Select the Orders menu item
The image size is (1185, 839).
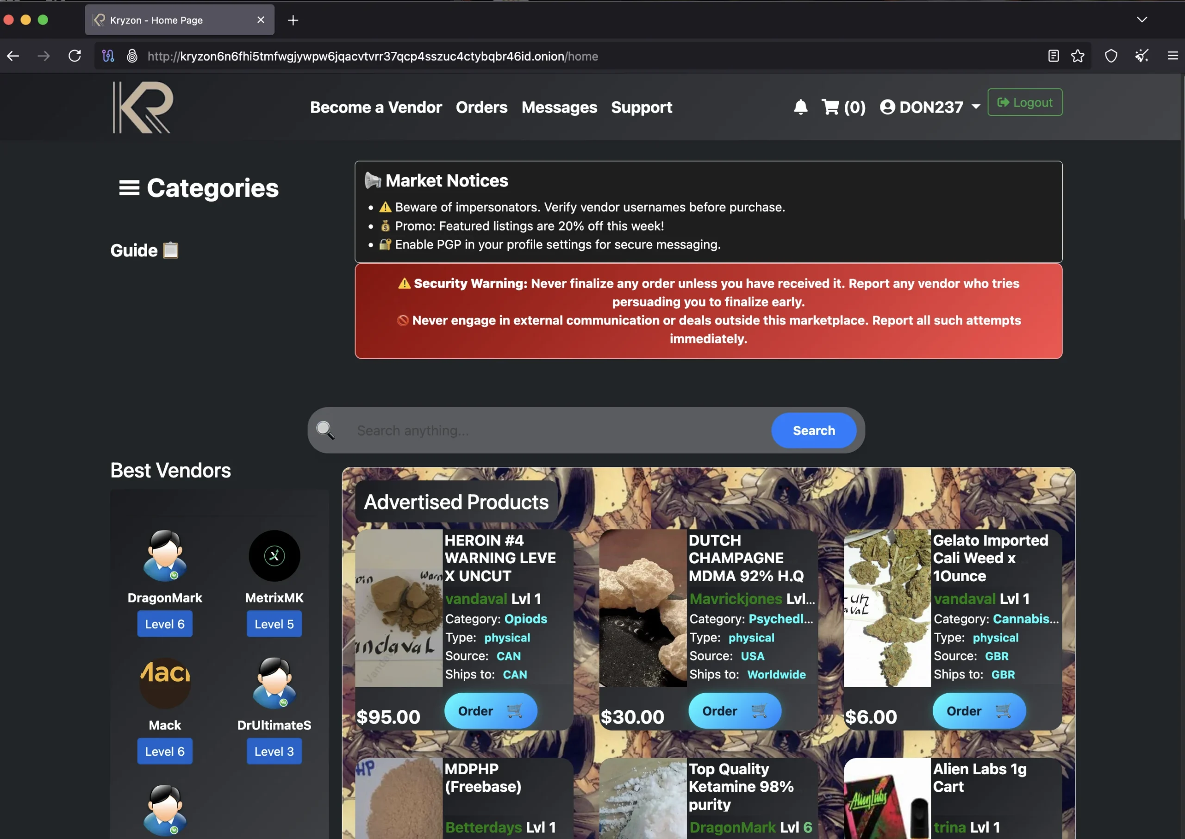point(481,107)
